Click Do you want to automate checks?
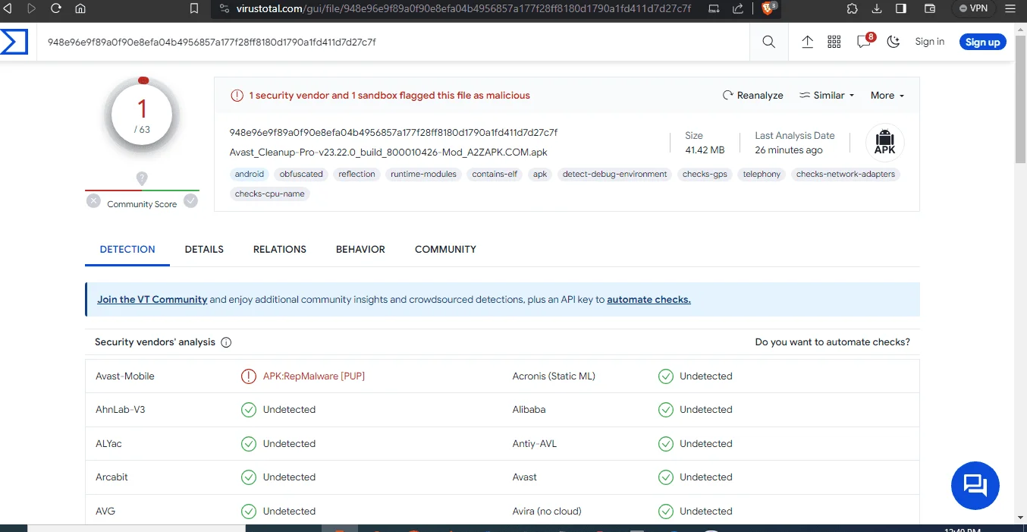 832,342
